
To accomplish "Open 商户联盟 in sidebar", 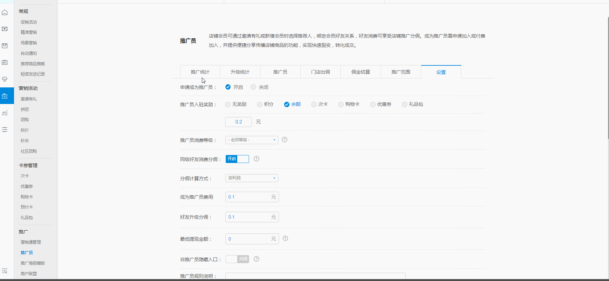I will (x=29, y=274).
